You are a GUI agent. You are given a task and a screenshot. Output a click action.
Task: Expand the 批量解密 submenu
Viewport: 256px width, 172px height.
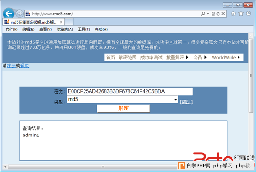click(x=177, y=58)
